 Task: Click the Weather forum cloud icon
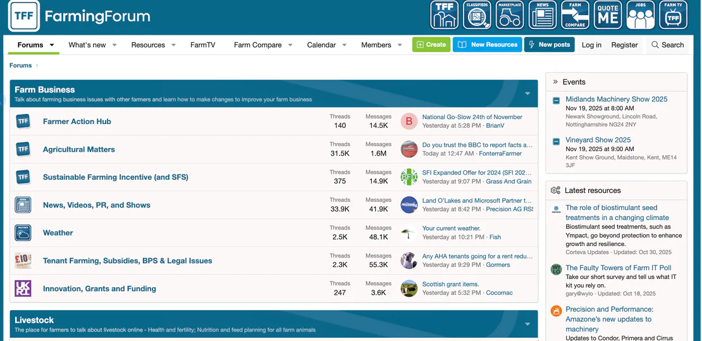(x=23, y=233)
